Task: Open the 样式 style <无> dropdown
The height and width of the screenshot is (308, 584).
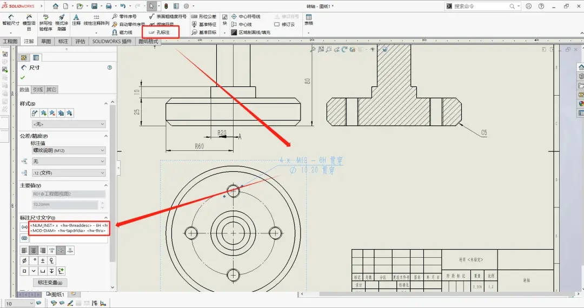Action: [69, 124]
